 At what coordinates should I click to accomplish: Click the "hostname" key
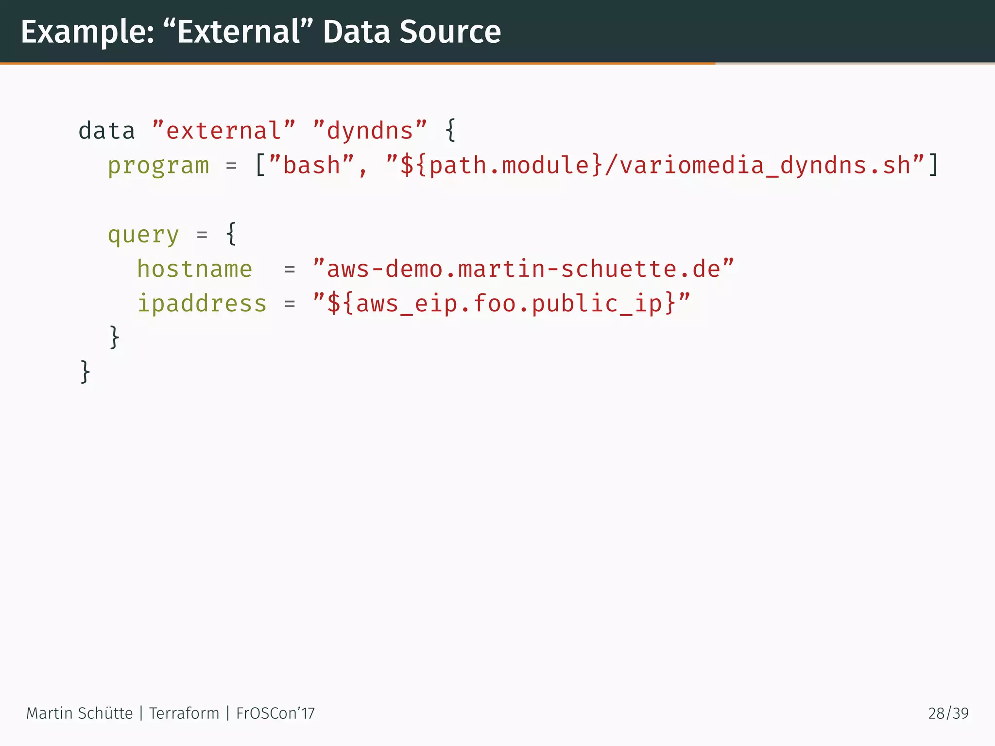194,269
